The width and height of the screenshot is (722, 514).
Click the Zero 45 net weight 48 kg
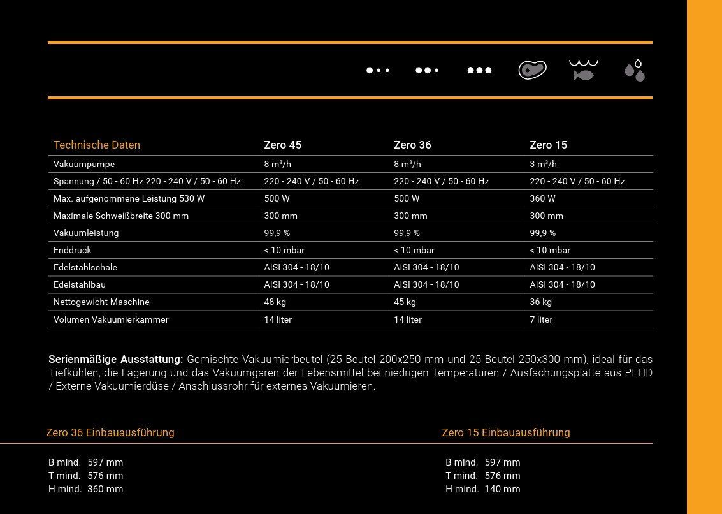[275, 302]
